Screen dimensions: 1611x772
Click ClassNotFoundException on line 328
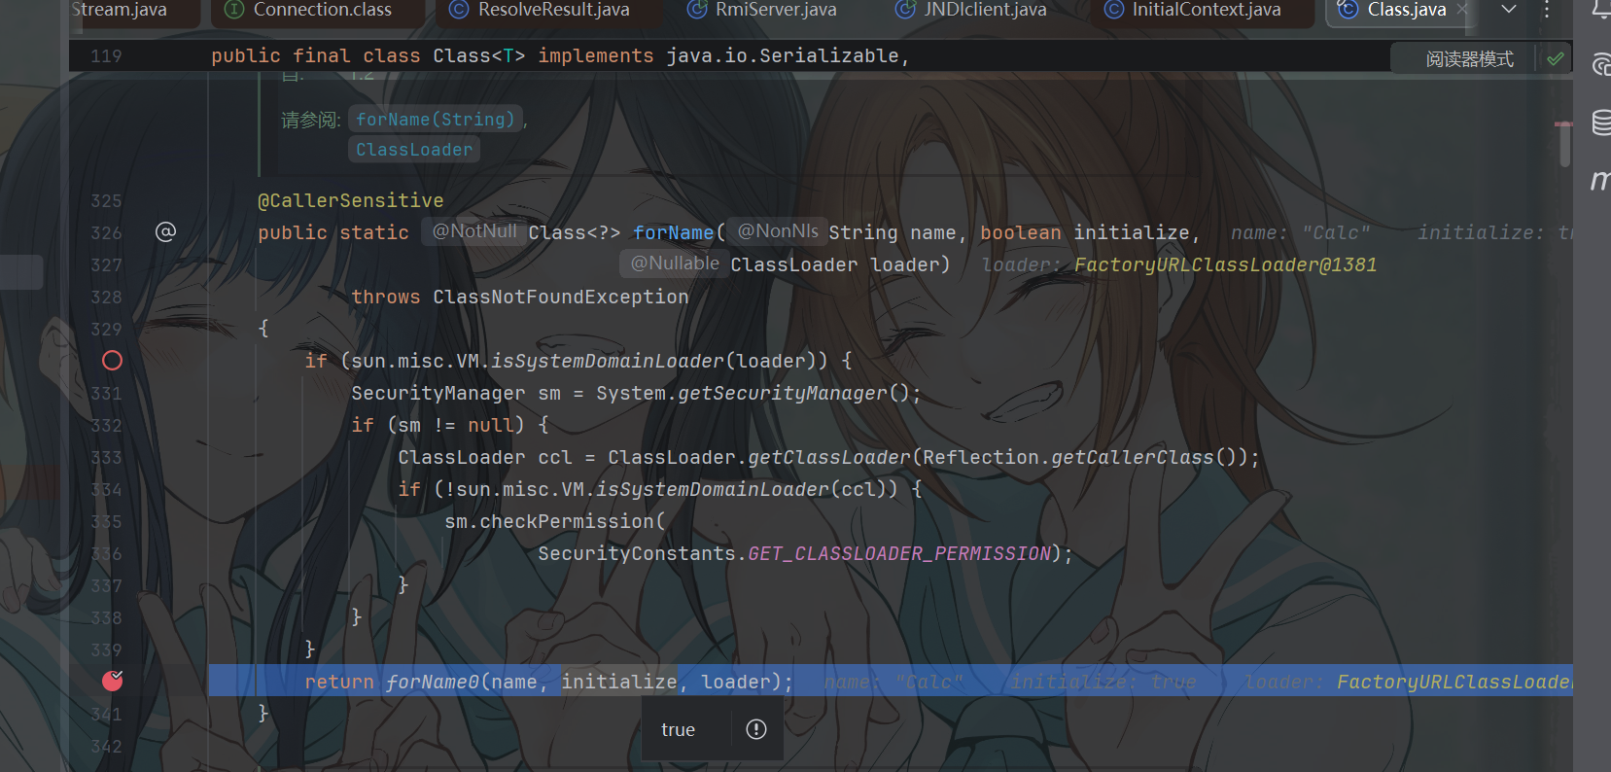(561, 297)
